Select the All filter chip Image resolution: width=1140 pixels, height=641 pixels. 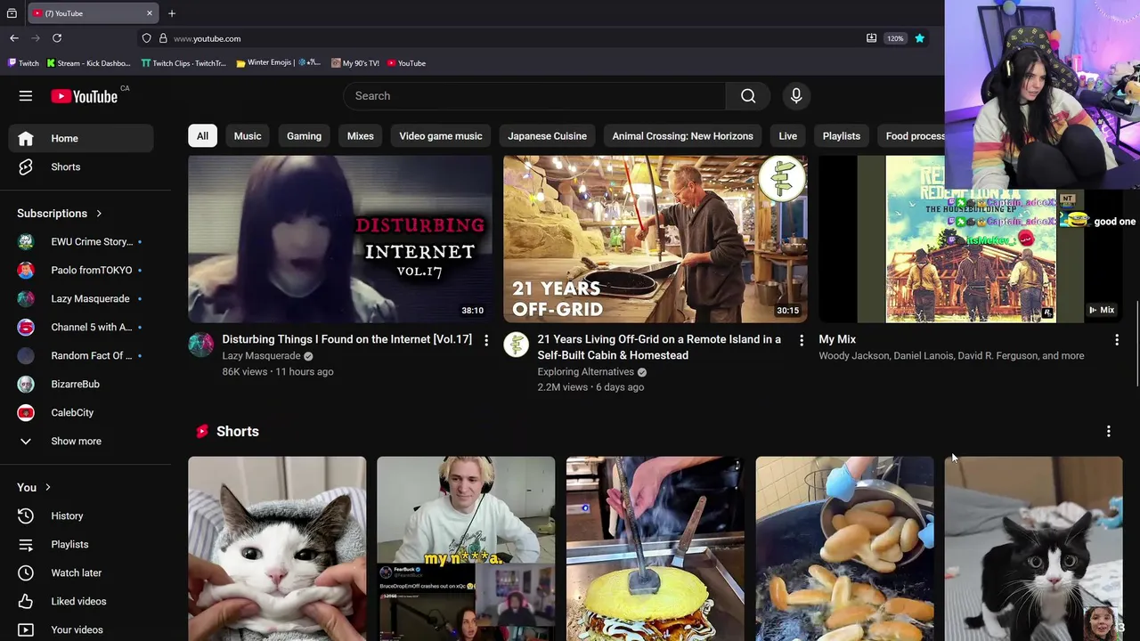(x=202, y=136)
